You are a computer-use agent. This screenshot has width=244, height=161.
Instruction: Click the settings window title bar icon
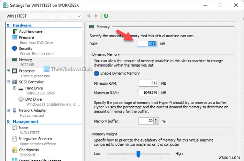(x=6, y=5)
